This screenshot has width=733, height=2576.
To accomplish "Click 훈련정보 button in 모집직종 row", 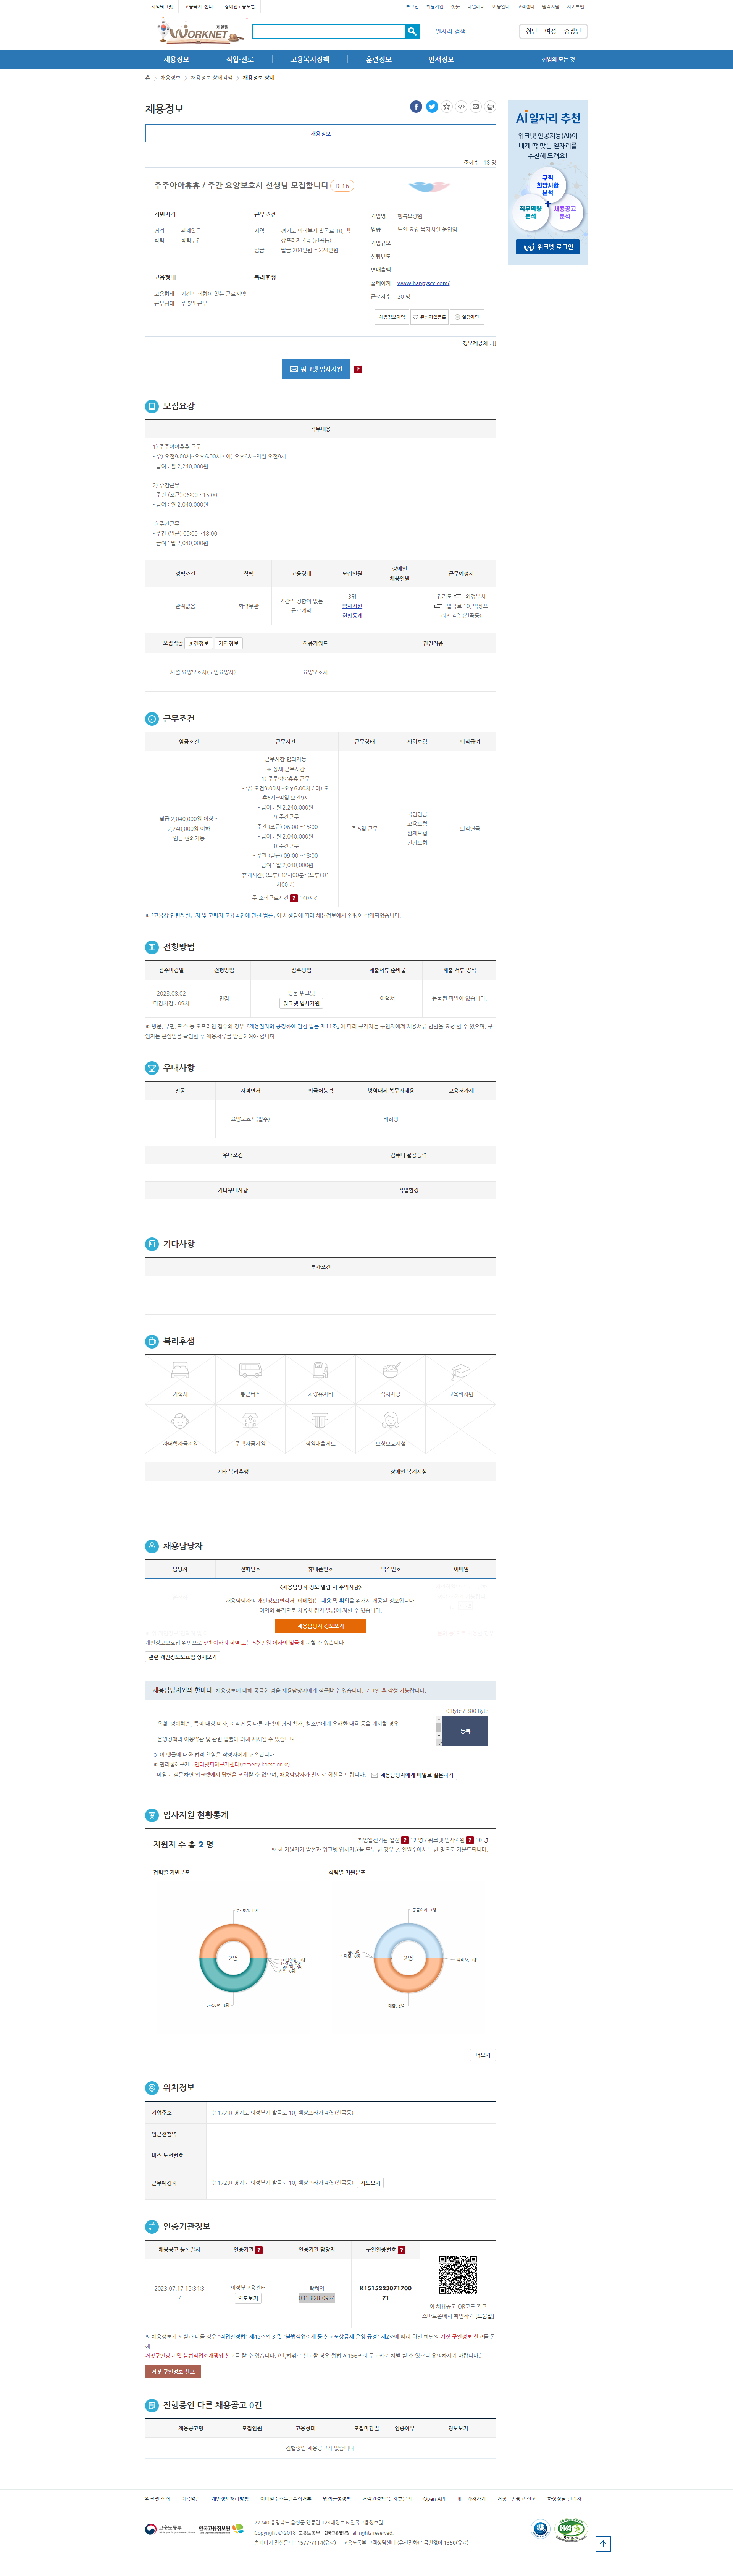I will (x=199, y=643).
